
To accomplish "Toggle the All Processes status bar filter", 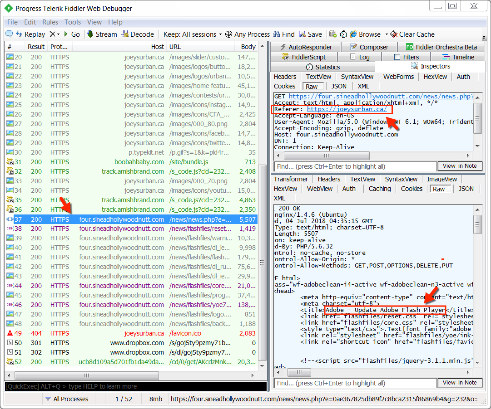I will pos(67,399).
